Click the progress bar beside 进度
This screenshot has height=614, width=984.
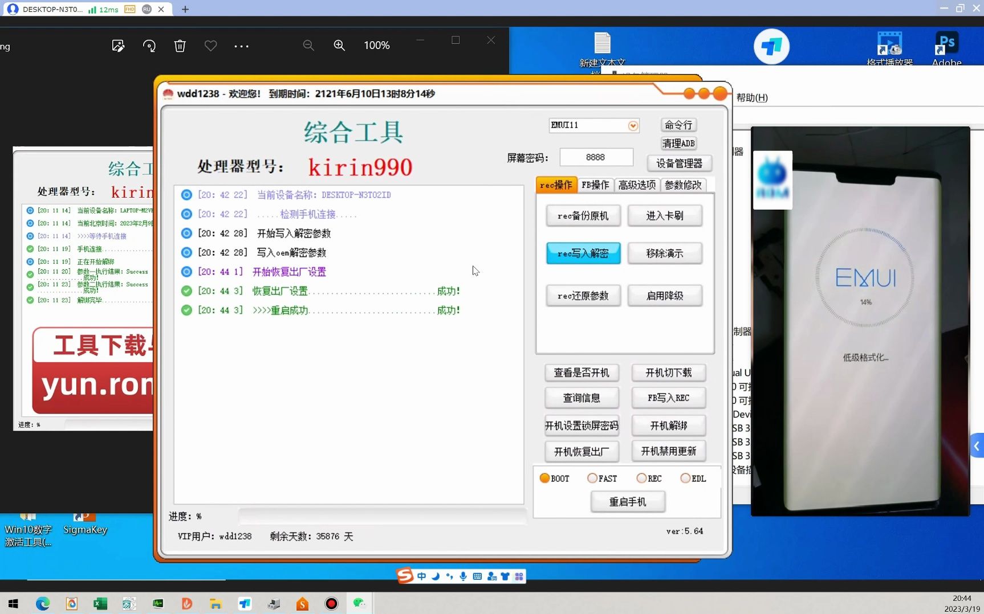pos(383,517)
